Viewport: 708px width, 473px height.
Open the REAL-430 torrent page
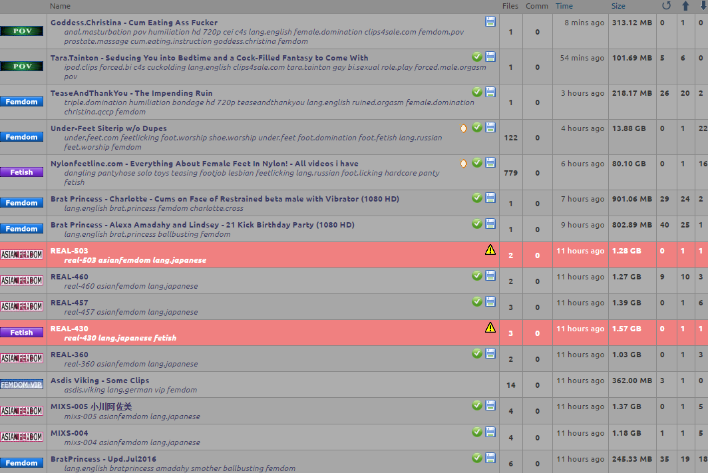click(69, 329)
